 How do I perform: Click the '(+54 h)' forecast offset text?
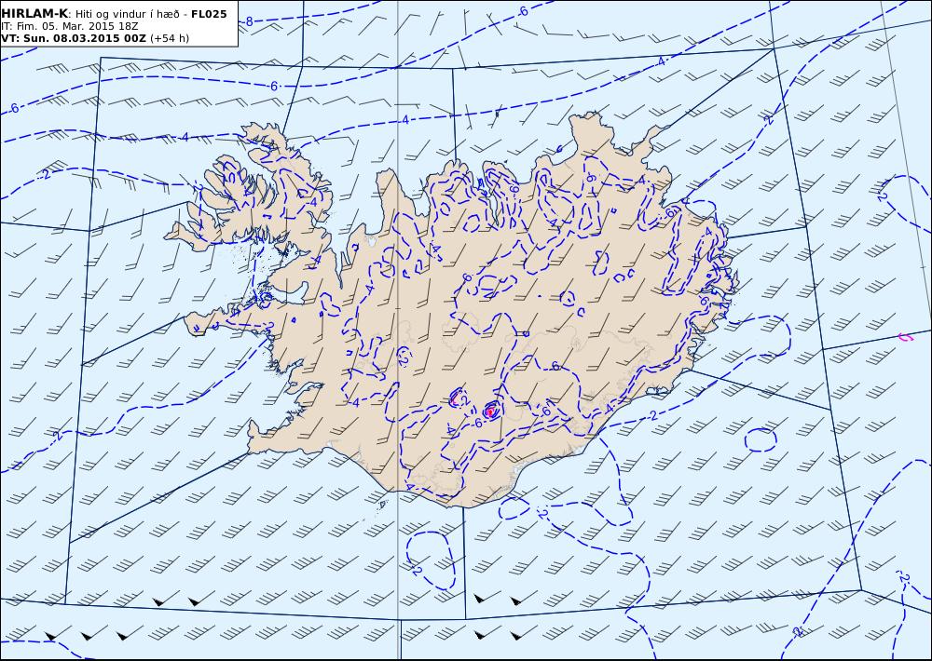(x=170, y=38)
